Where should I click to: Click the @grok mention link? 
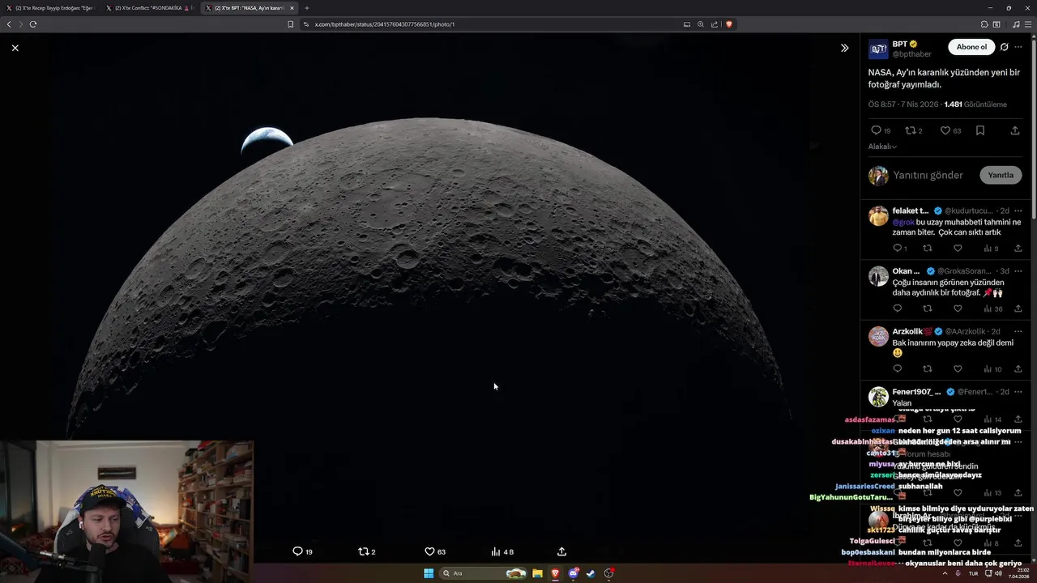coord(903,222)
